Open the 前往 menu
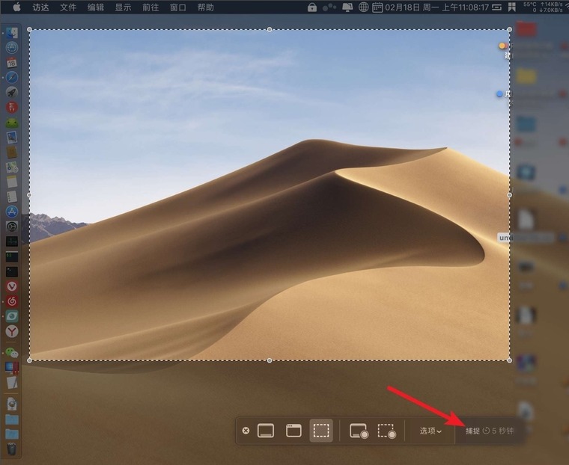The image size is (569, 465). tap(150, 7)
